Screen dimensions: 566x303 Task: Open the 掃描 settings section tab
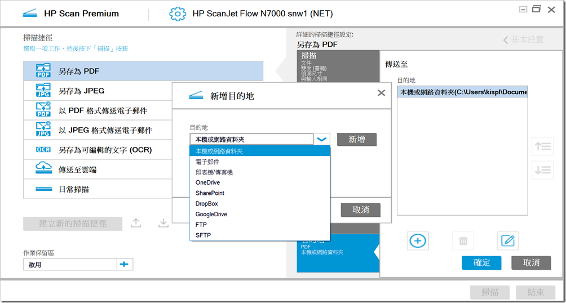click(338, 66)
